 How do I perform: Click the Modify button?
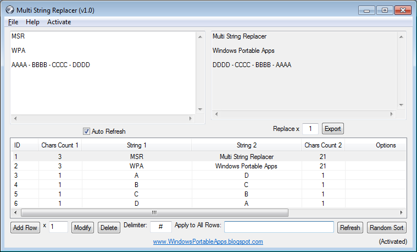pyautogui.click(x=82, y=228)
